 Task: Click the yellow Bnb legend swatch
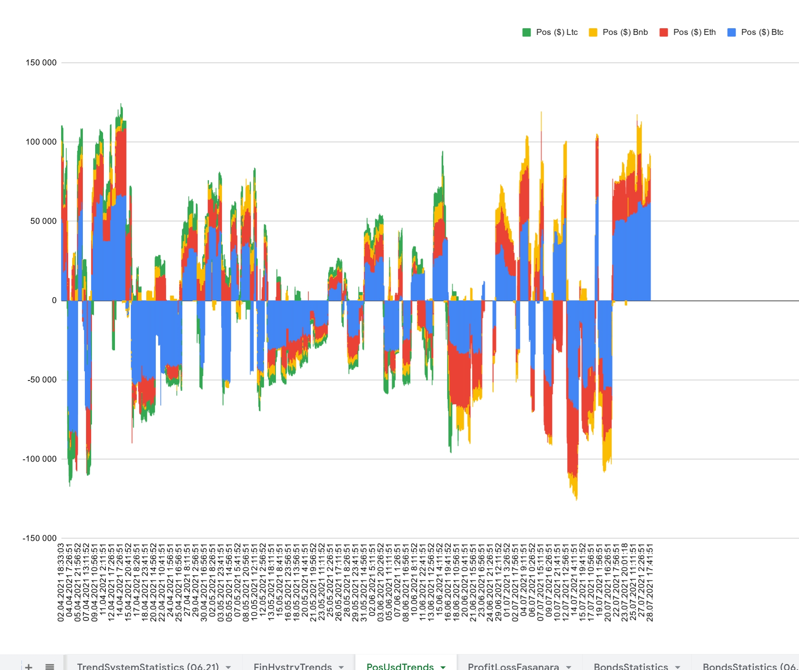tap(593, 33)
